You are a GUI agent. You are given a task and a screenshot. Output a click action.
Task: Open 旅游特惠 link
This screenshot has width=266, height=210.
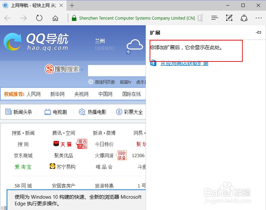click(x=104, y=186)
